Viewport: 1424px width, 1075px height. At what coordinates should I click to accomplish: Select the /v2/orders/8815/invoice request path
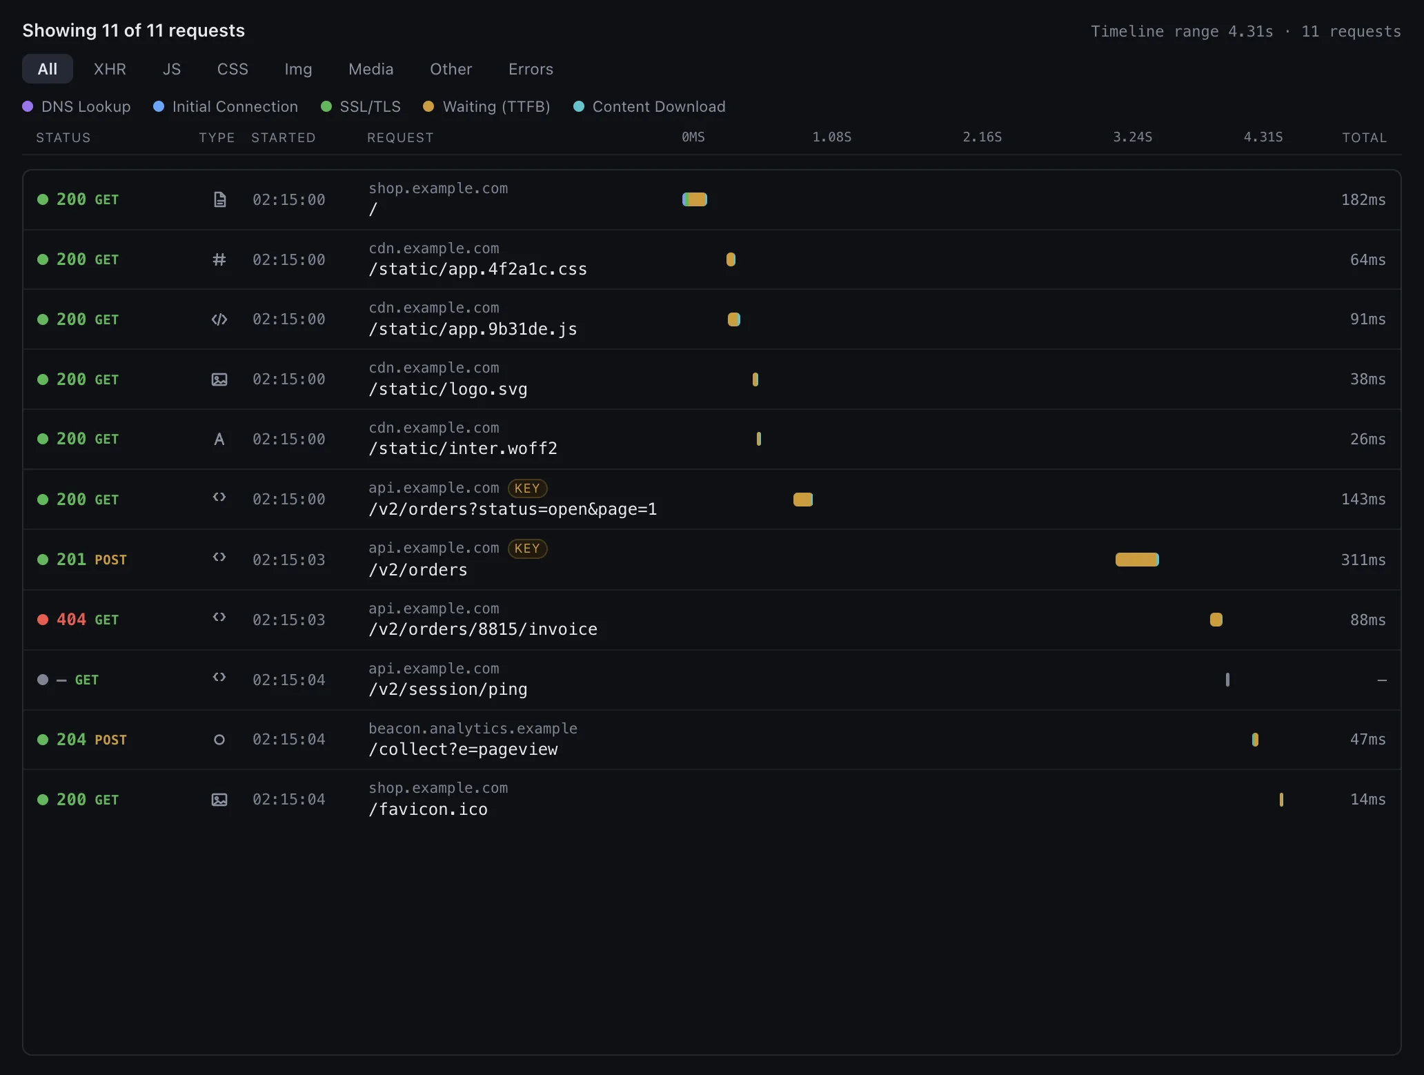tap(483, 629)
